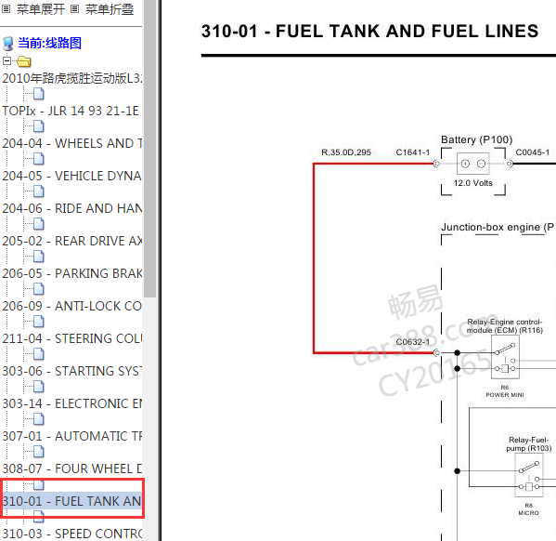
Task: Open 303-06 - STARTING SYST item
Action: click(x=72, y=371)
